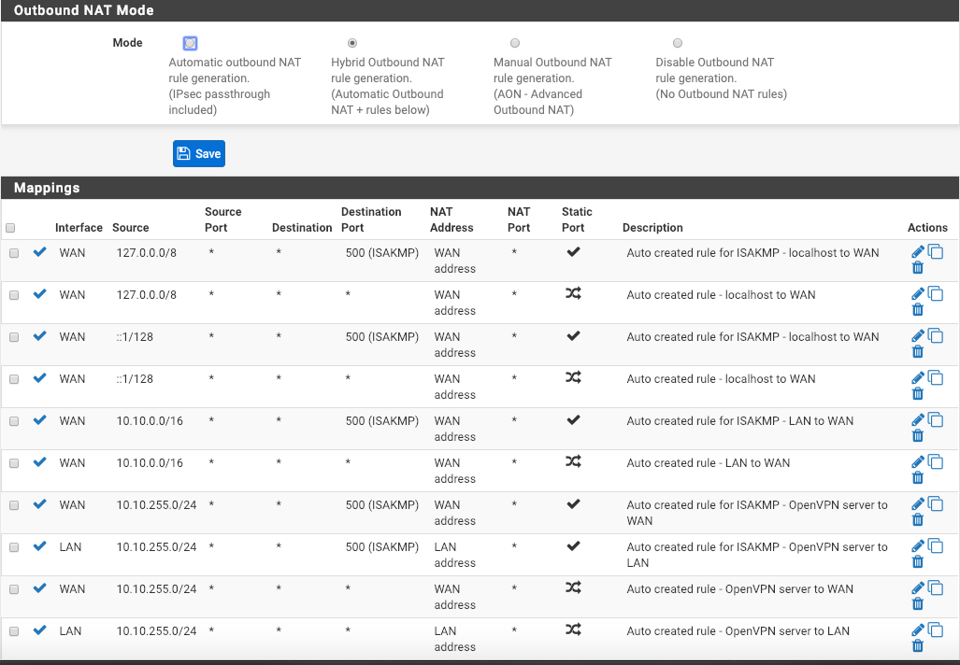The height and width of the screenshot is (665, 960).
Task: Edit the ISAKMP localhost 127.0.0.0/8 rule
Action: point(917,252)
